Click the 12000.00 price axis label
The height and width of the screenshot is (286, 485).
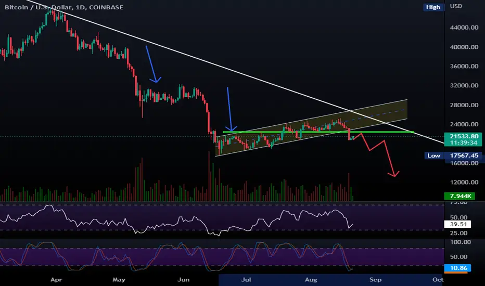point(464,183)
